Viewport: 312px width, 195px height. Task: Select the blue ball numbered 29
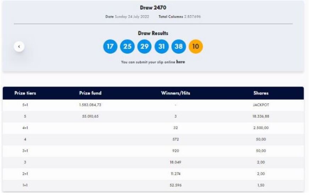pyautogui.click(x=144, y=46)
